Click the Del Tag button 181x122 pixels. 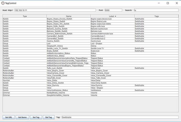coord(49,117)
